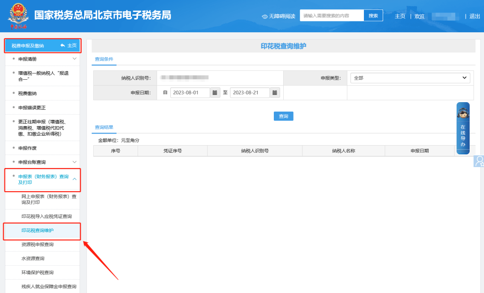Click the header search input field
The image size is (484, 293).
click(x=332, y=16)
